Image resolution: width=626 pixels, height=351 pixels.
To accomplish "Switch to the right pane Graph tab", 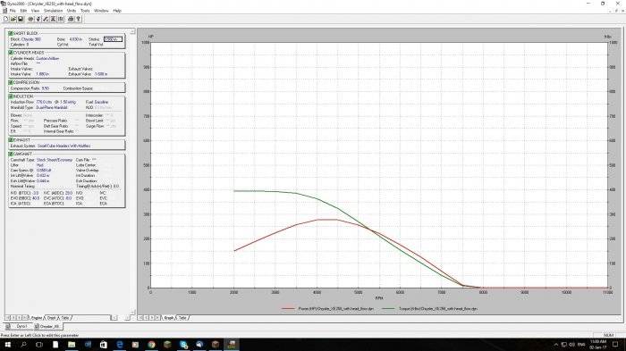I will click(168, 318).
